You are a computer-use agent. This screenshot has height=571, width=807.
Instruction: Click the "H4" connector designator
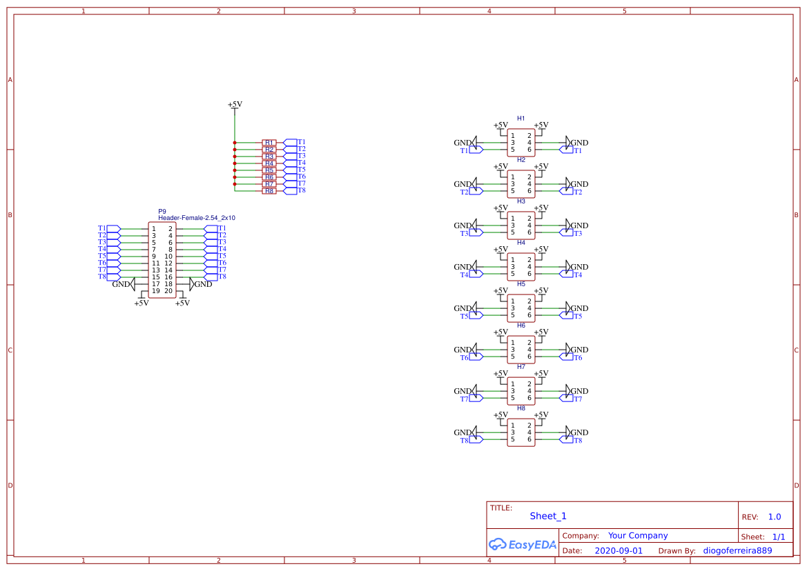click(521, 243)
